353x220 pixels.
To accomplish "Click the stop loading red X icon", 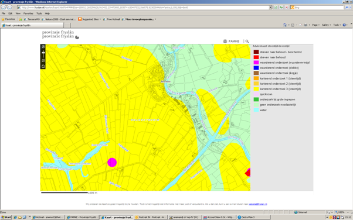I will (x=287, y=8).
